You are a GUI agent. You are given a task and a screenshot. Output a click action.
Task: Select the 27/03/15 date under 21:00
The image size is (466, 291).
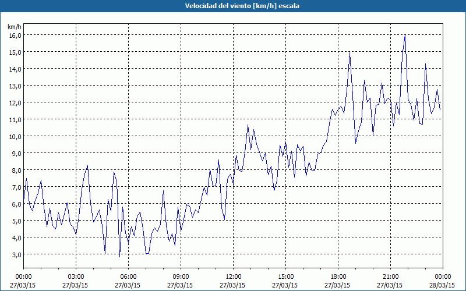[x=390, y=285]
